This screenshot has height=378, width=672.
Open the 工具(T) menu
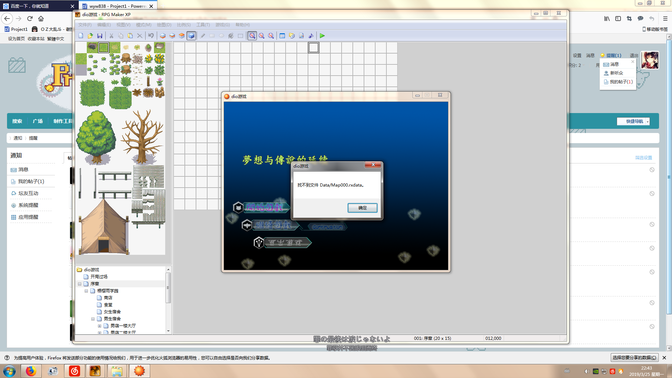pos(203,25)
